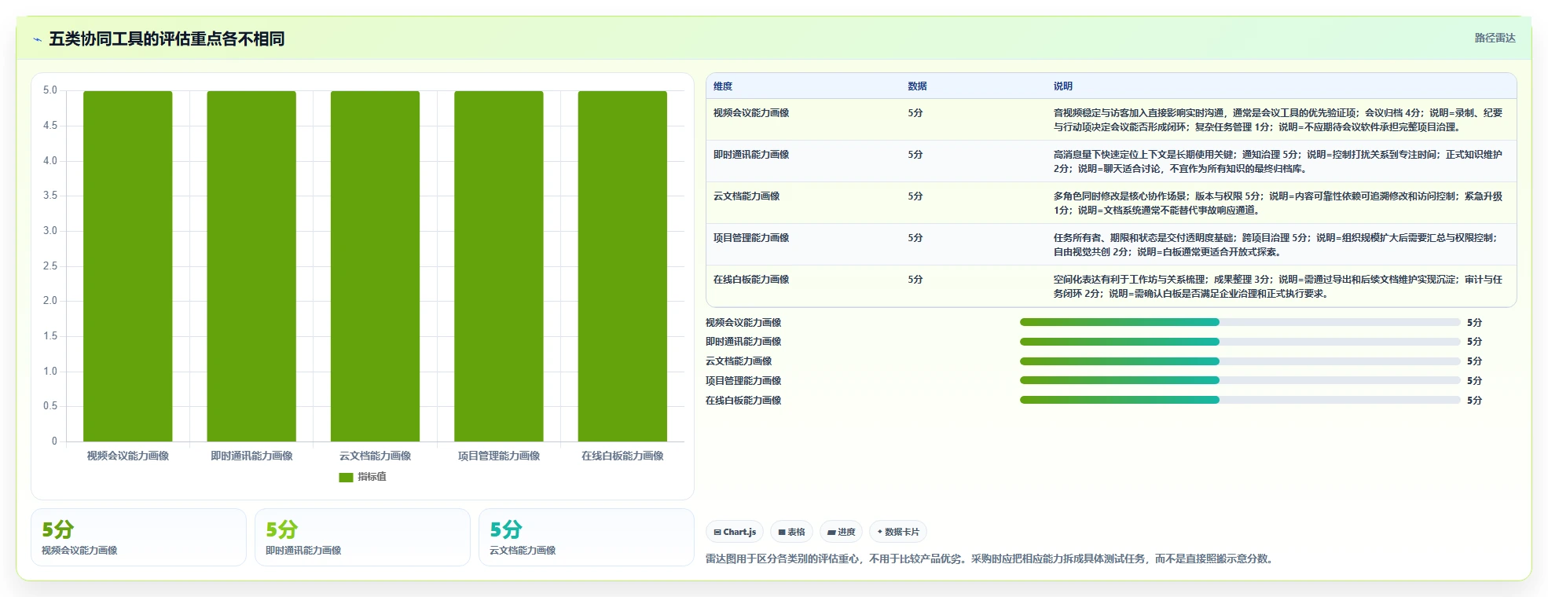Toggle the 指标值 legend entry in the chart
Image resolution: width=1548 pixels, height=597 pixels.
(362, 477)
